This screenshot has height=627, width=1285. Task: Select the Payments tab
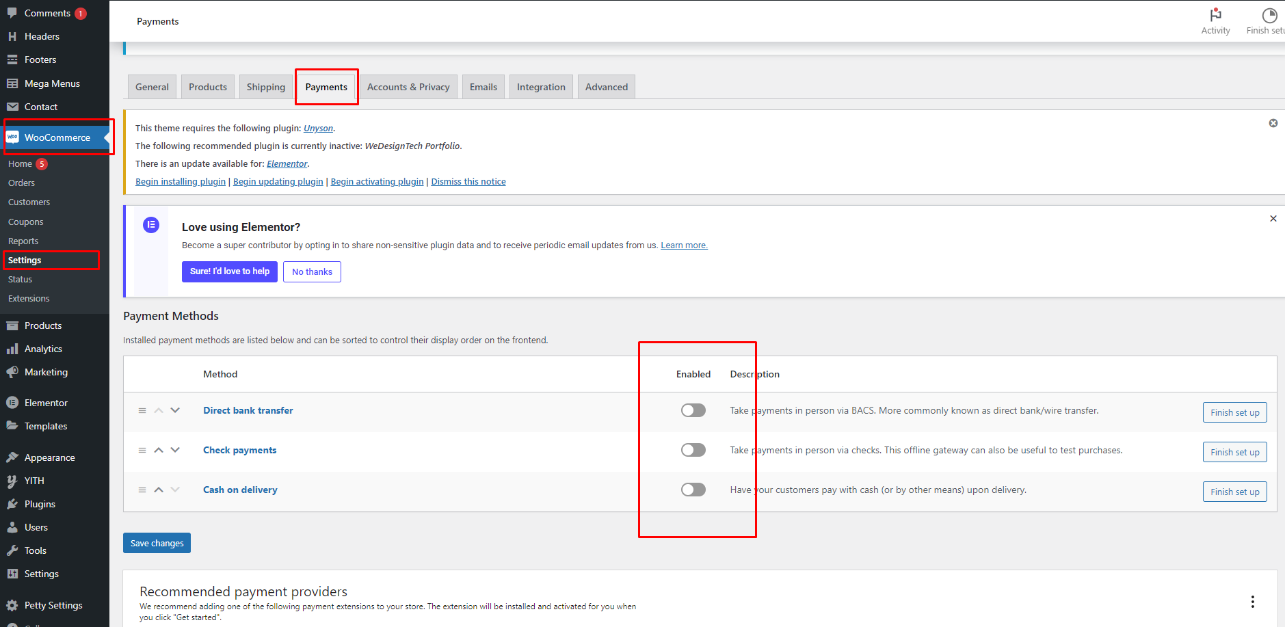tap(326, 87)
